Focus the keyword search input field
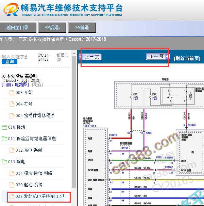This screenshot has width=204, height=206. click(x=15, y=57)
